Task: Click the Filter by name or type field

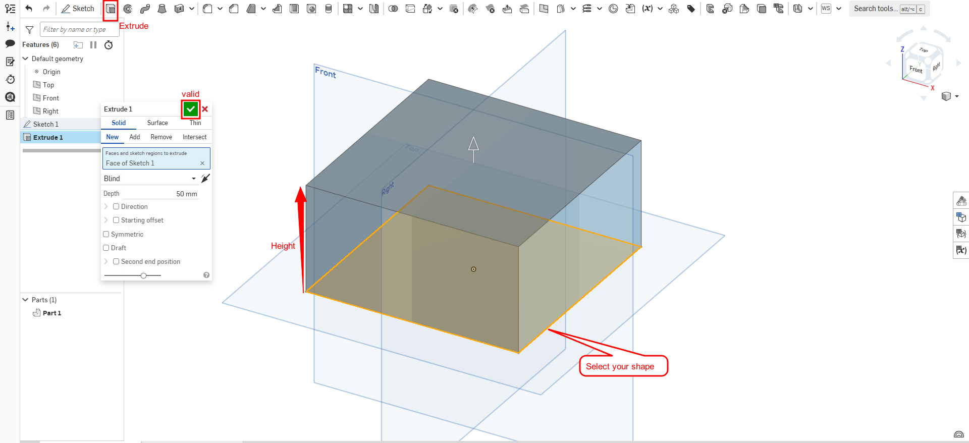Action: point(79,30)
